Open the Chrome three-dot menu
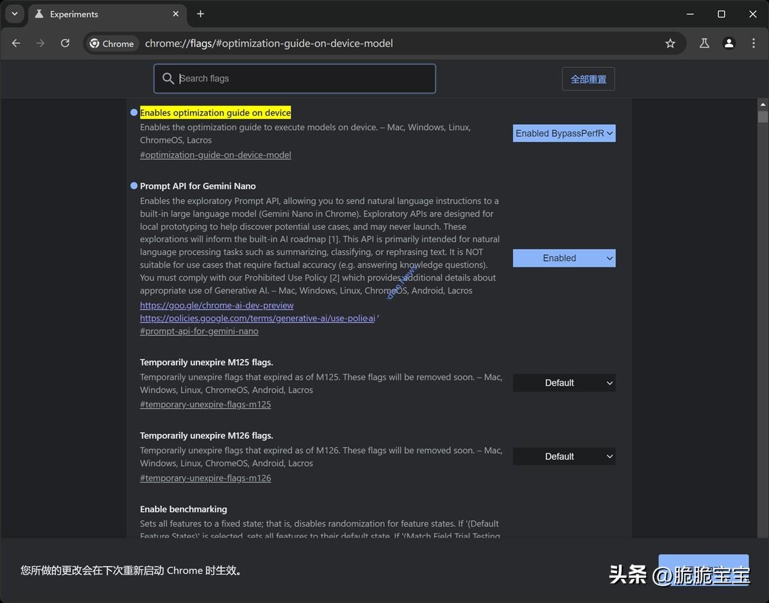Viewport: 769px width, 603px height. pyautogui.click(x=753, y=43)
